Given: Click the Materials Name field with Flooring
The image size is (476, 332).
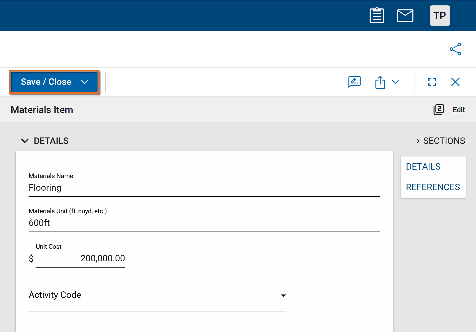Looking at the screenshot, I should [204, 188].
